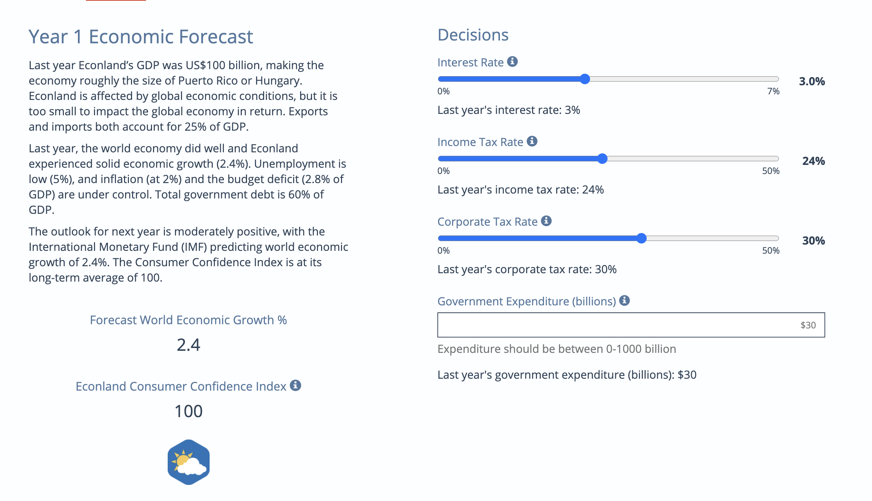Click the Income Tax Rate slider handle
Image resolution: width=872 pixels, height=501 pixels.
603,158
